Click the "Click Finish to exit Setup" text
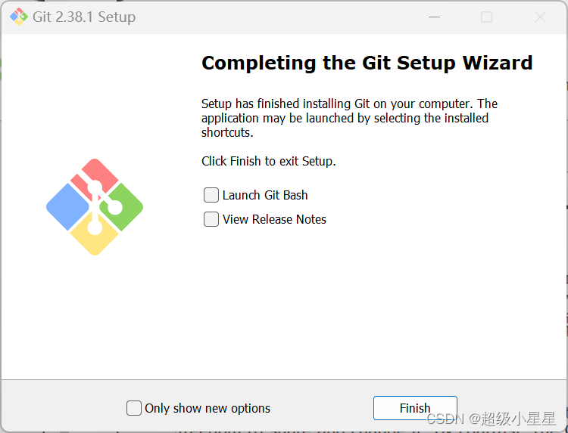568x433 pixels. 269,161
